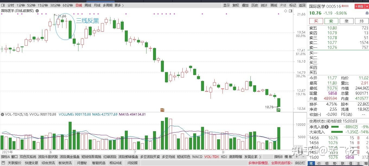Open the 历史 toolbar item
This screenshot has width=369, height=166.
[x=255, y=5]
